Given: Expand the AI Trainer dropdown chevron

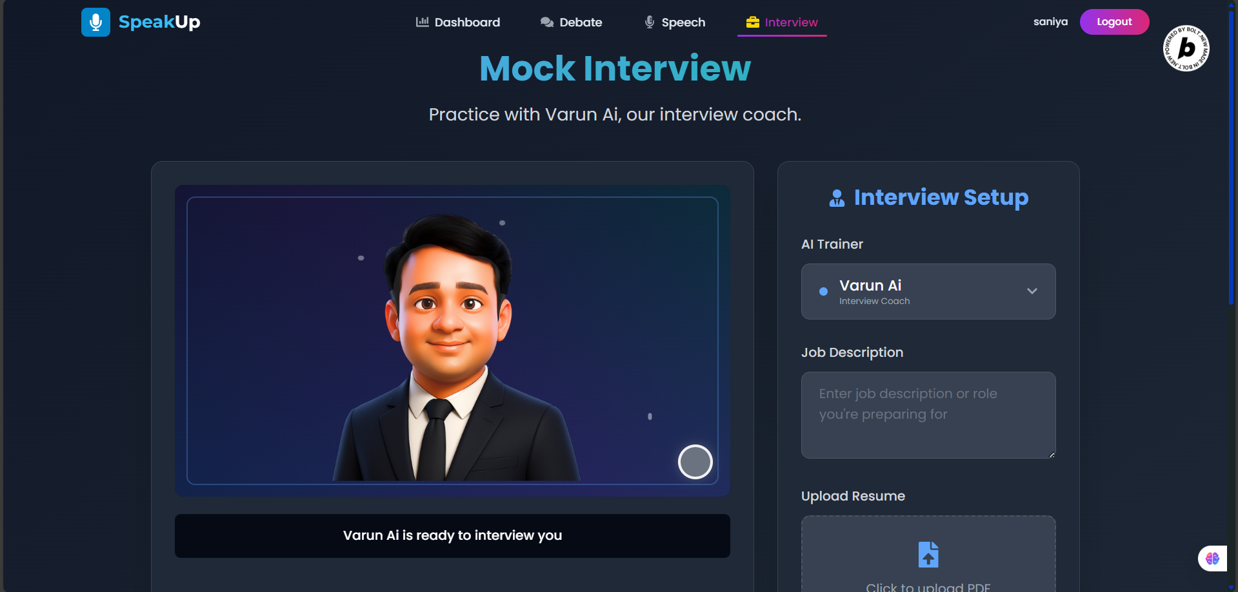Looking at the screenshot, I should coord(1032,291).
